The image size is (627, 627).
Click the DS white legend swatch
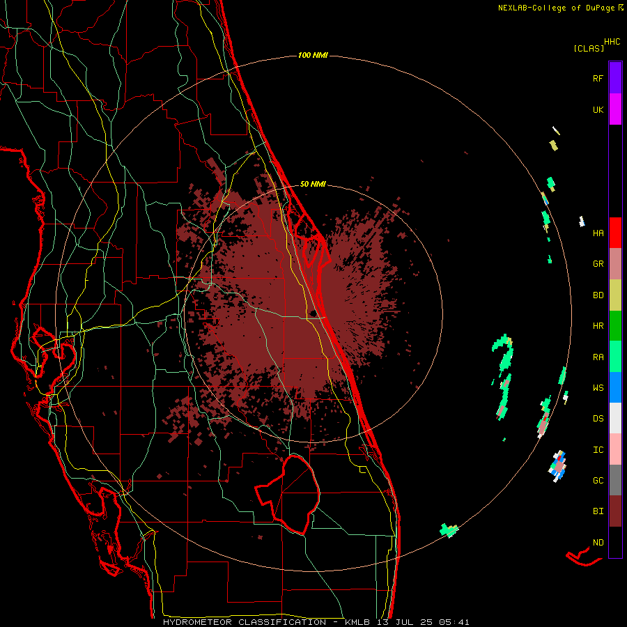point(615,418)
